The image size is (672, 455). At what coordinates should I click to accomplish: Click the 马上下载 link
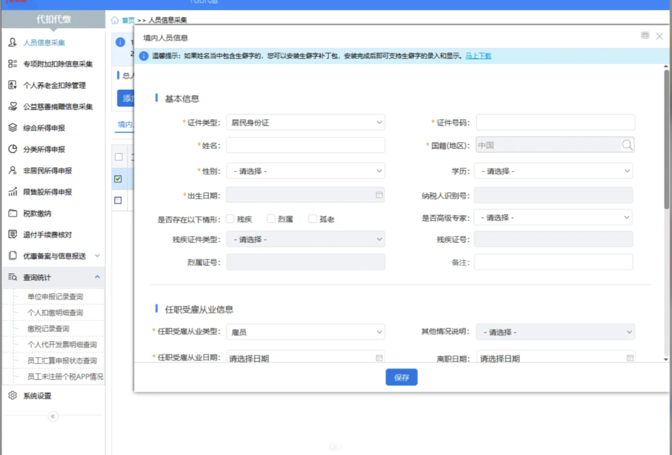[478, 56]
